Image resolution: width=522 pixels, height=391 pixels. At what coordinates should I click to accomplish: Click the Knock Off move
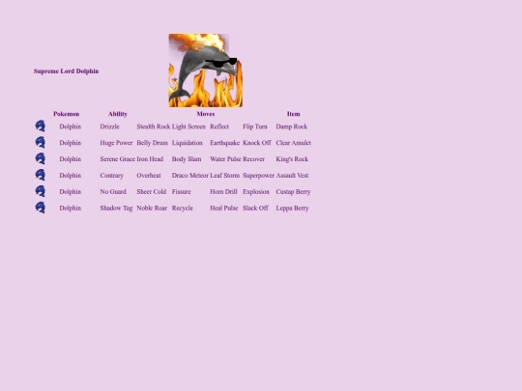(257, 143)
